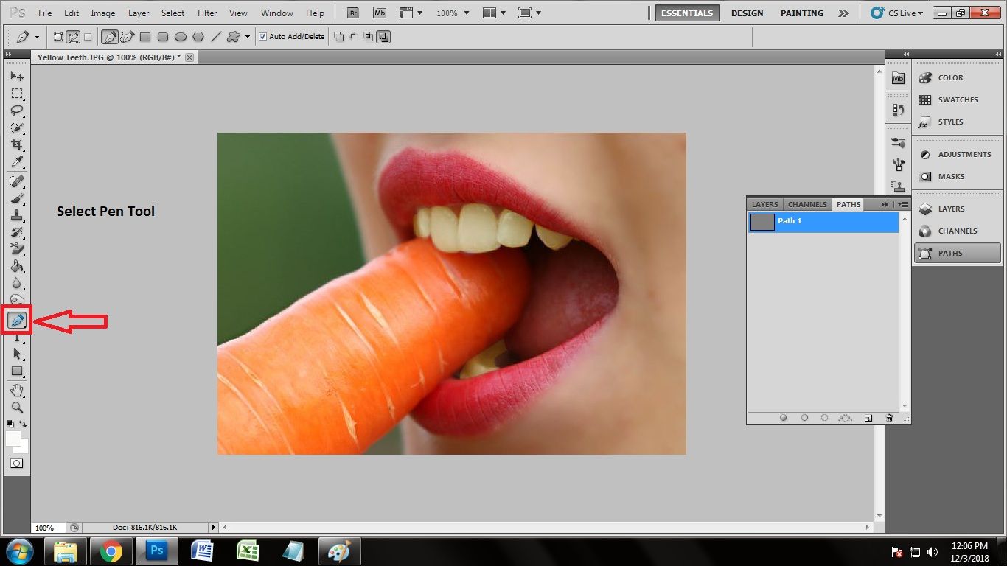
Task: Open Pen tool preset picker dropdown
Action: [x=37, y=37]
